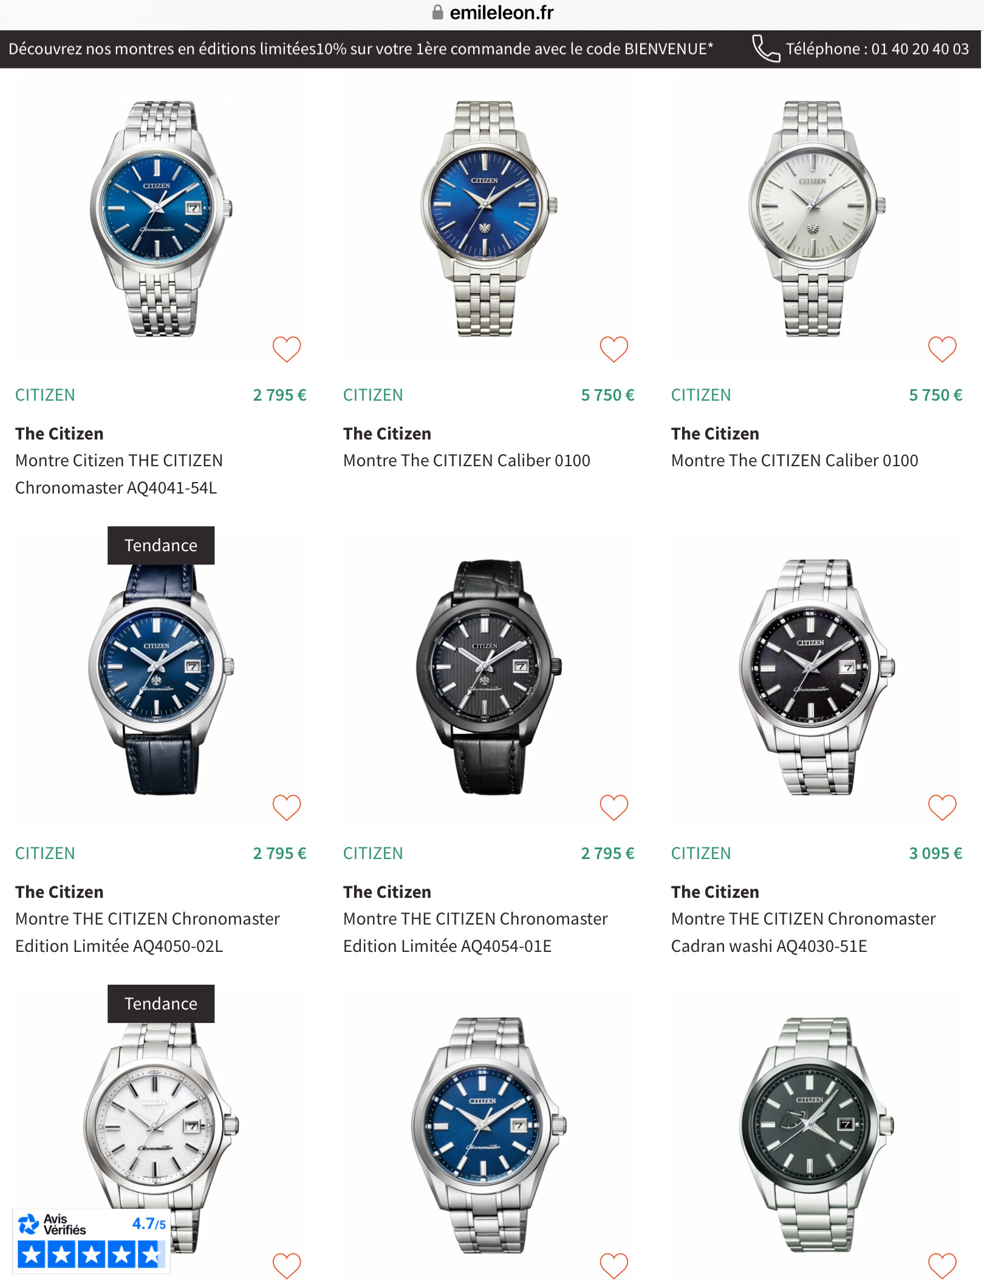Click the black leather strap AQ4054-01E watch image

488,677
